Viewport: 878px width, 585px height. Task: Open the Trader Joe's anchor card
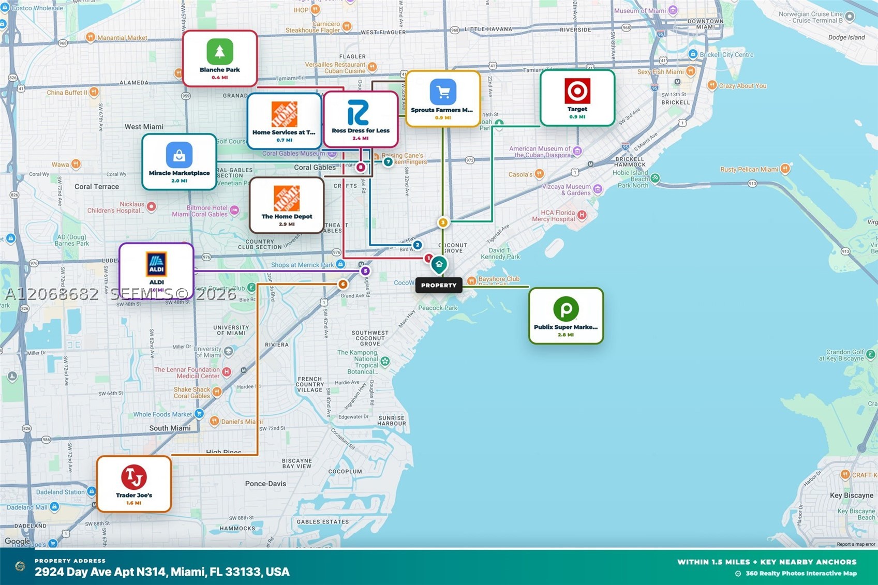134,484
